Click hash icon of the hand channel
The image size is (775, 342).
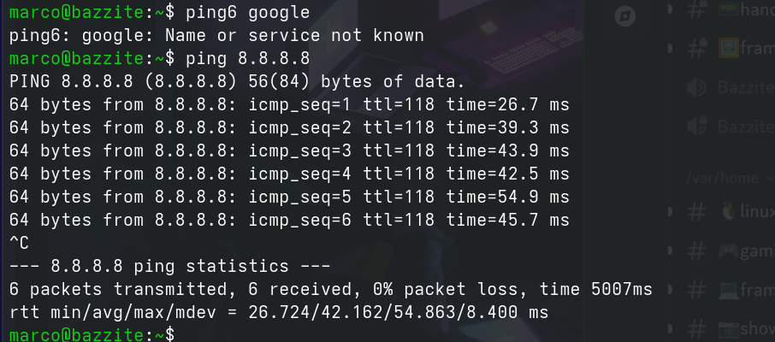click(697, 9)
